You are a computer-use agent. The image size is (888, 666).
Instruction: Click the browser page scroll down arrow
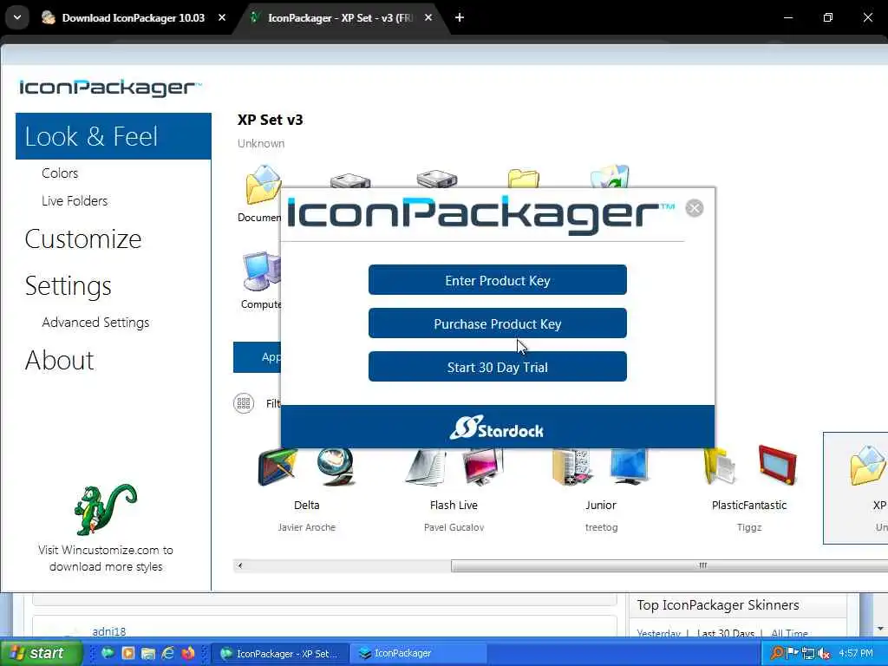881,629
